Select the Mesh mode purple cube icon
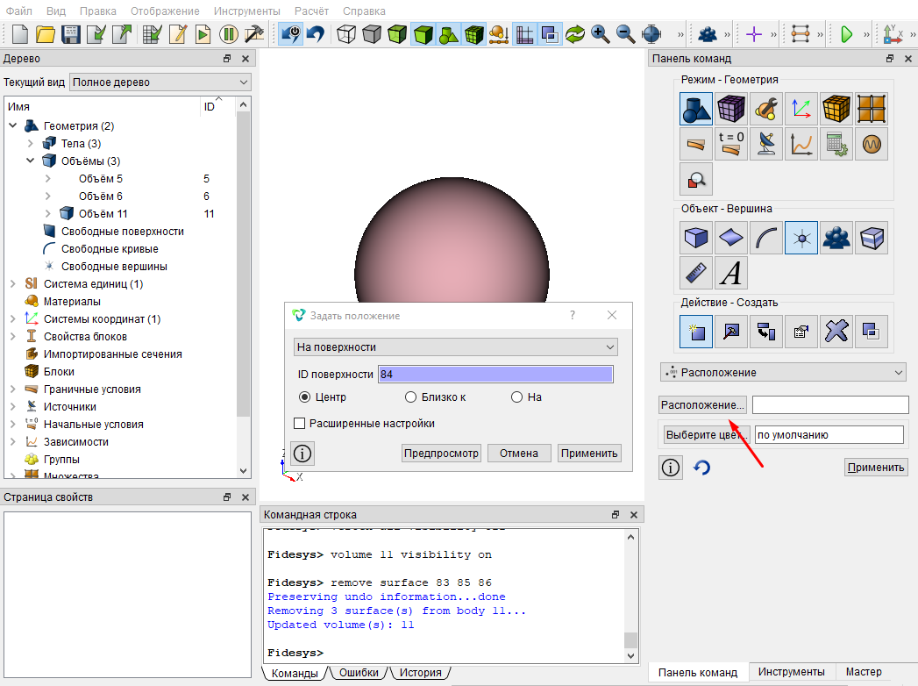This screenshot has height=686, width=918. 731,109
